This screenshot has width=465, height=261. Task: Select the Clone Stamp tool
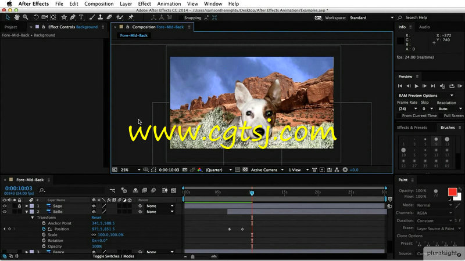[100, 17]
